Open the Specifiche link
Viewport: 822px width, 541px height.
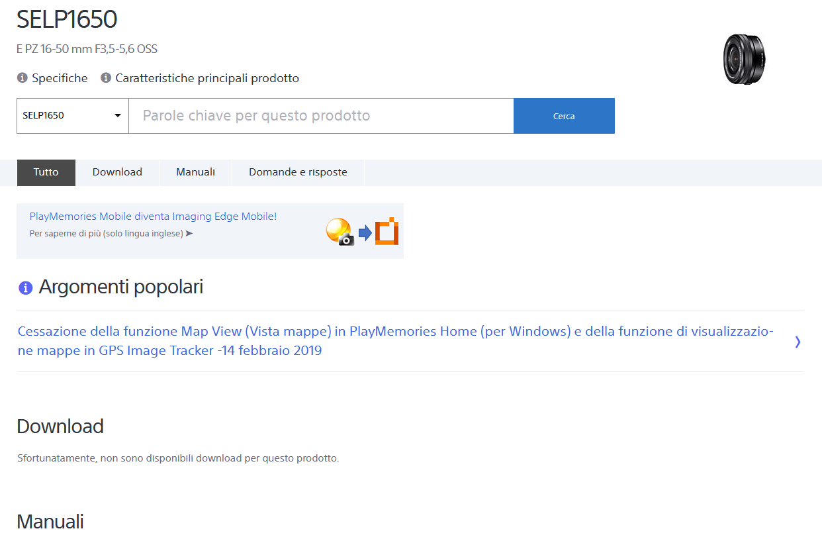(x=60, y=78)
